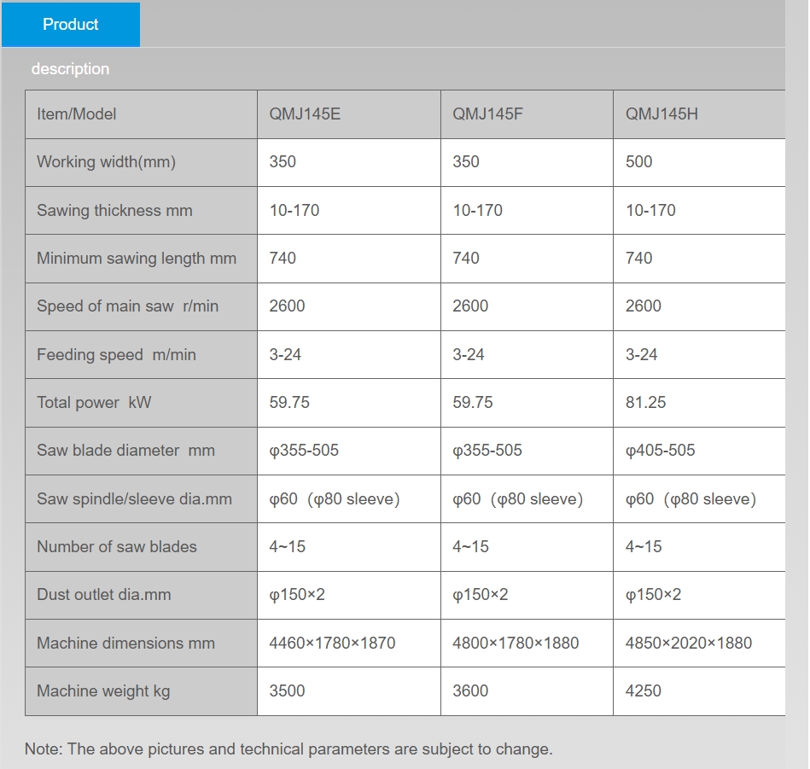Click the Item/Model header cell
Image resolution: width=810 pixels, height=769 pixels.
pos(77,114)
